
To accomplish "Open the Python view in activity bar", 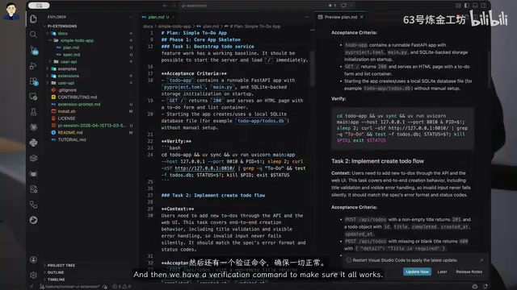I will click(x=33, y=143).
